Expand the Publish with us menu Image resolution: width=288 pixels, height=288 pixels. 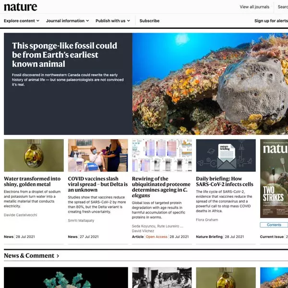coord(113,21)
